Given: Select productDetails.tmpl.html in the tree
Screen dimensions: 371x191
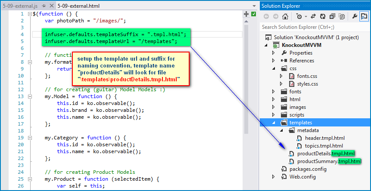Looking at the screenshot, I should (x=326, y=154).
